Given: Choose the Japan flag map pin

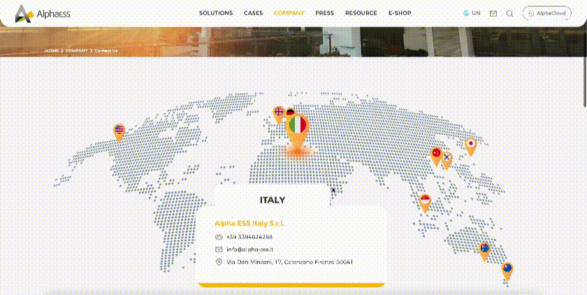Looking at the screenshot, I should click(471, 145).
